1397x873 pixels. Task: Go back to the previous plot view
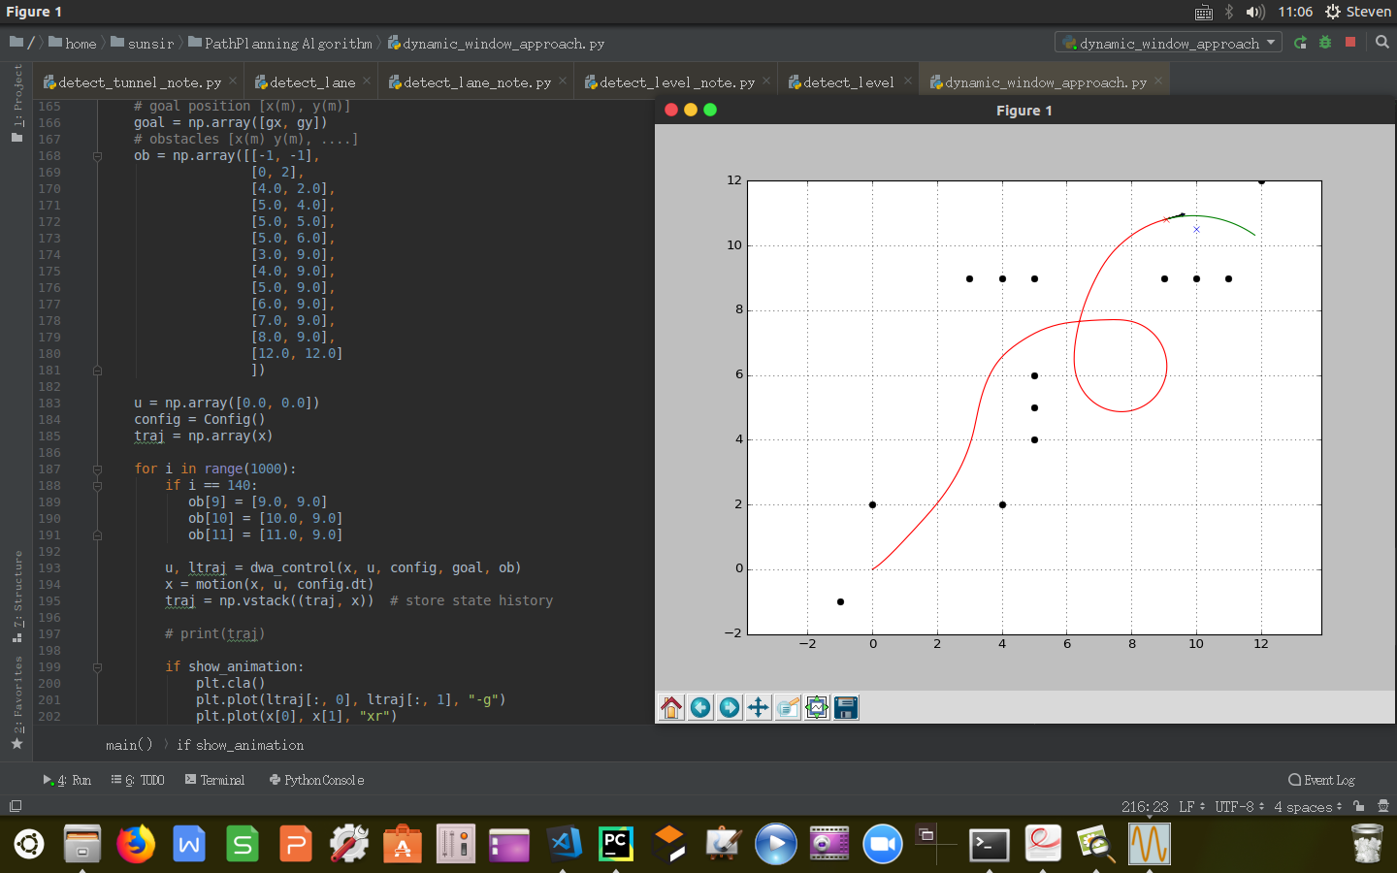[700, 708]
